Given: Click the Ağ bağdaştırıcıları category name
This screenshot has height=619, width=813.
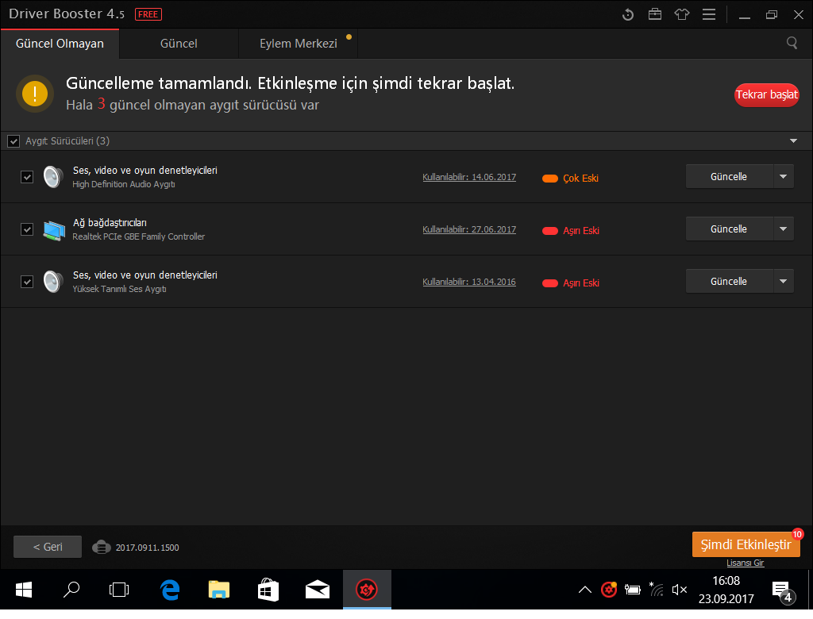Looking at the screenshot, I should pyautogui.click(x=110, y=223).
